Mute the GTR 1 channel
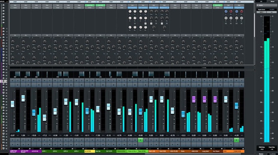The image size is (278, 155). pos(44,81)
